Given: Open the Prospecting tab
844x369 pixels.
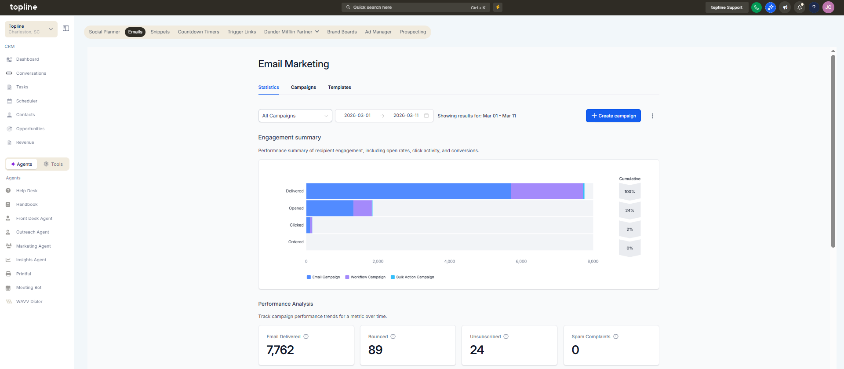Looking at the screenshot, I should pos(413,32).
